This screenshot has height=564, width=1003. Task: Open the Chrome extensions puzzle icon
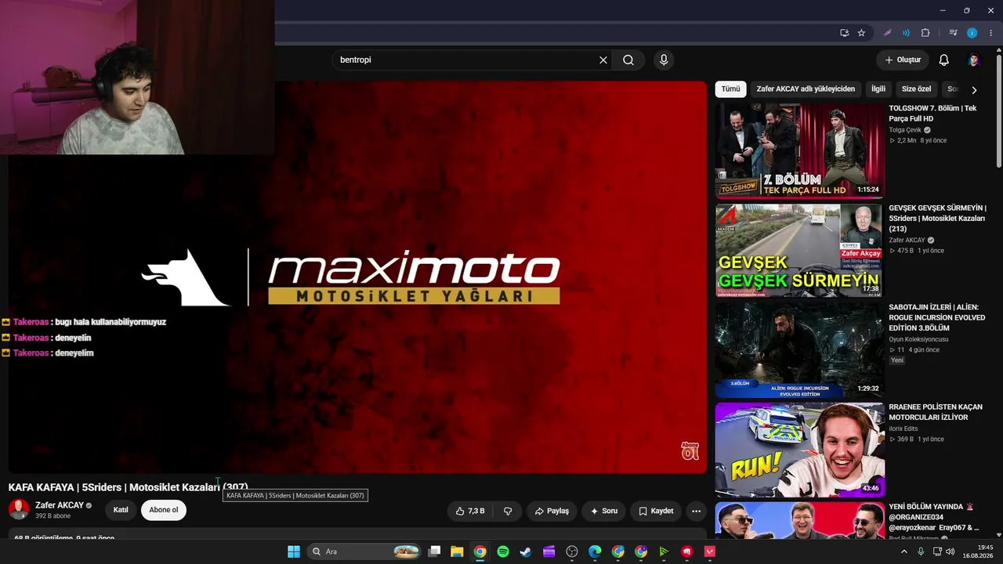(x=925, y=33)
